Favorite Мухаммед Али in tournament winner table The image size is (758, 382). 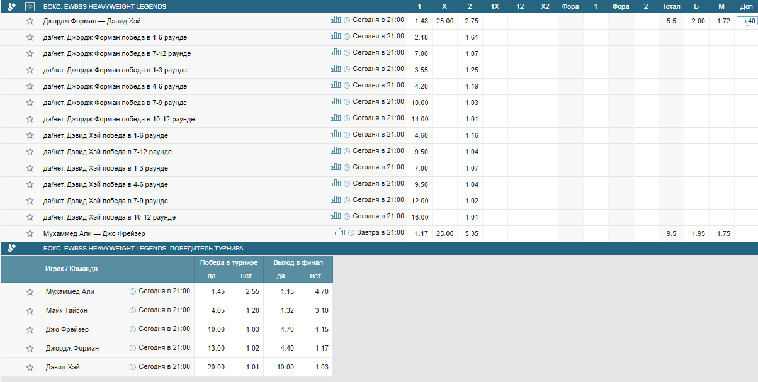[30, 292]
